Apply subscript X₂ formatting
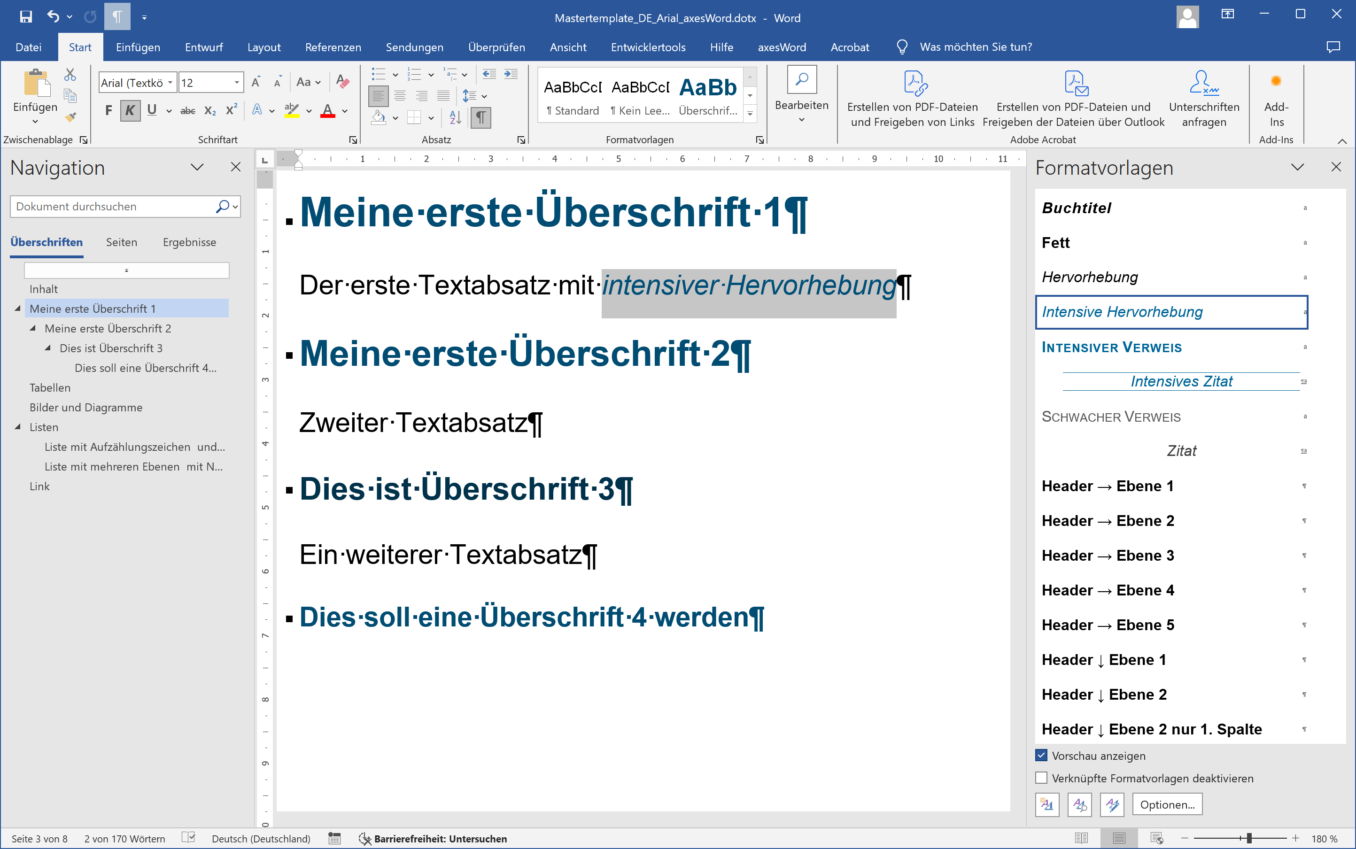Viewport: 1356px width, 849px height. pyautogui.click(x=210, y=111)
